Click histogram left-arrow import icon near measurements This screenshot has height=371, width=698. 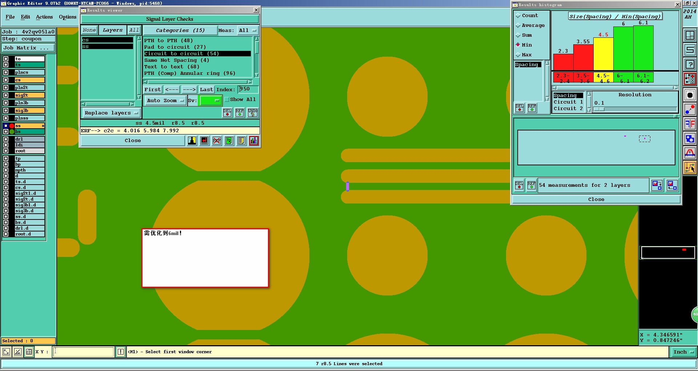672,185
